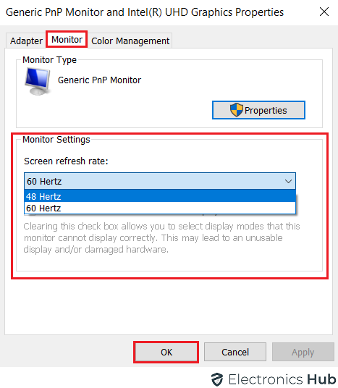Viewport: 338px width, 388px height.
Task: Click the shield icon on Properties button
Action: pyautogui.click(x=236, y=110)
